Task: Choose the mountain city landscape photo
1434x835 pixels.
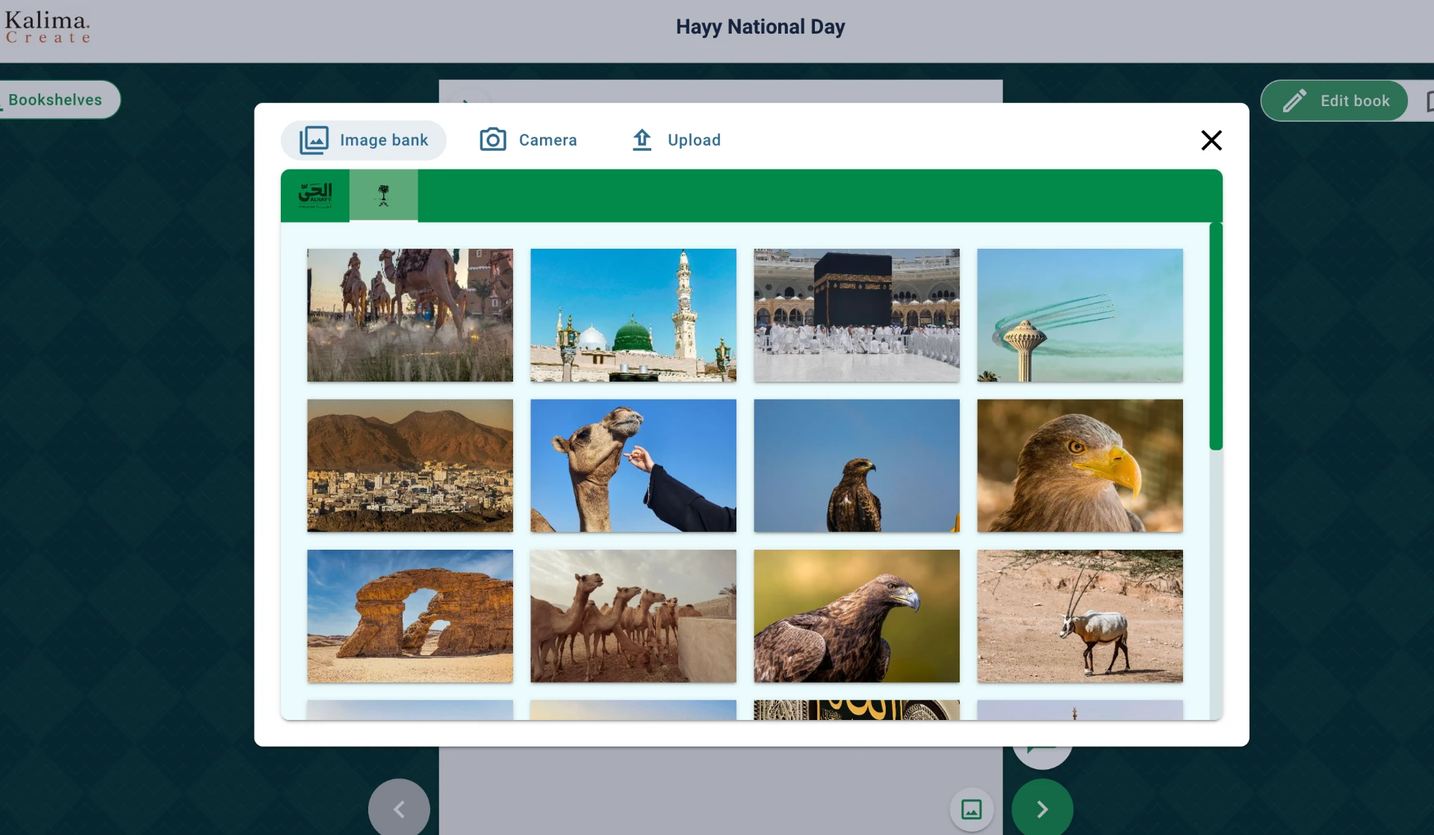Action: tap(410, 465)
